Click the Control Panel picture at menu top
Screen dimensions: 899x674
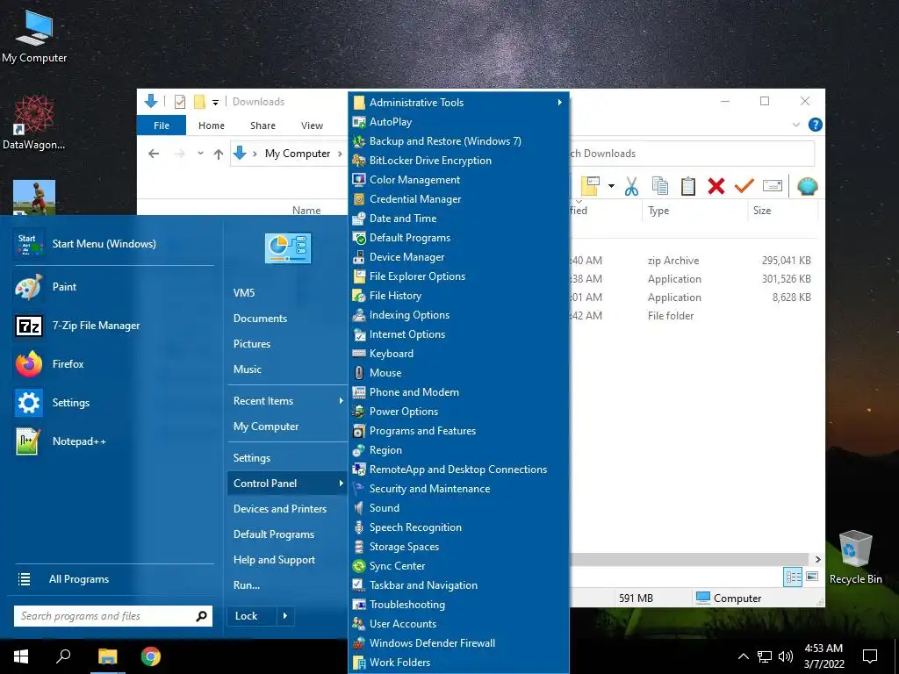click(288, 248)
